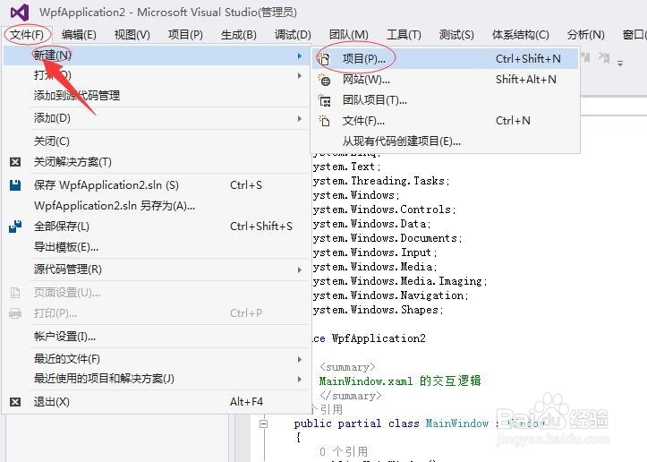Click 'ystem.Threading.Tasks;' code line
The image size is (647, 462).
pos(381,181)
